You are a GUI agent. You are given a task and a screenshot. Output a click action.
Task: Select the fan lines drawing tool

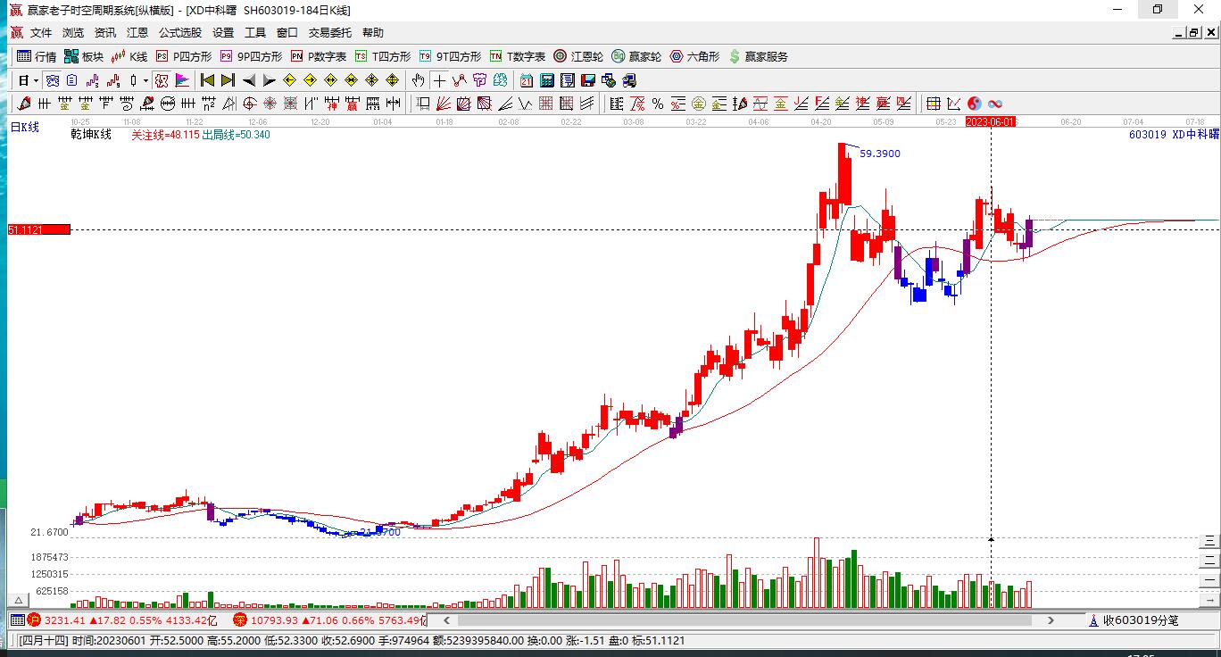(x=442, y=104)
